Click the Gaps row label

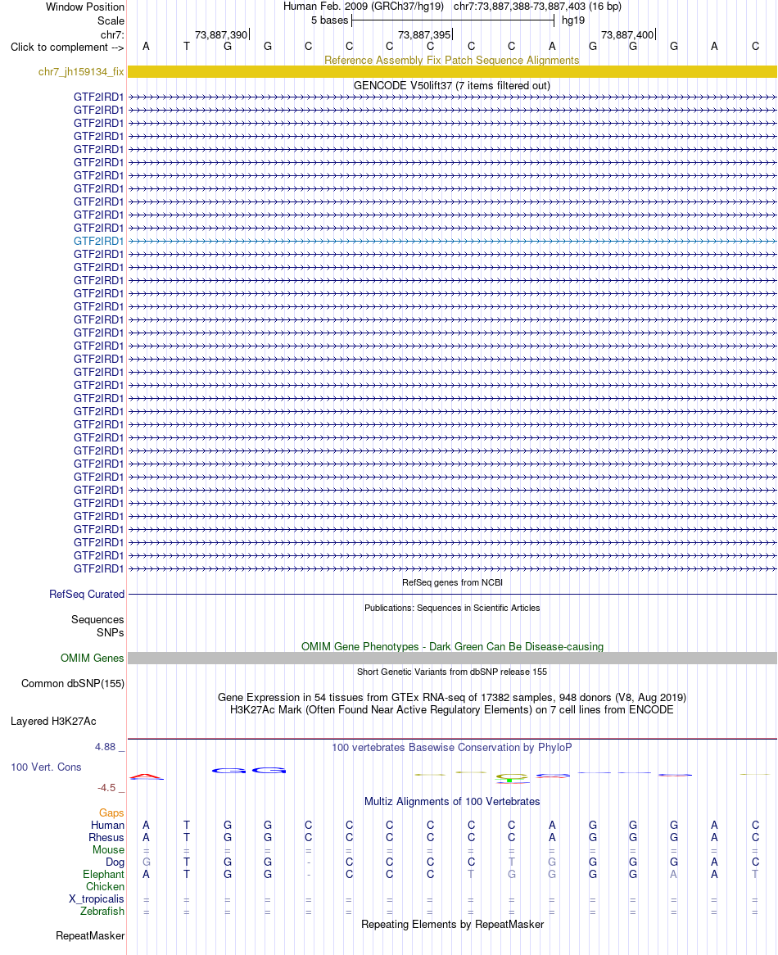pos(111,813)
